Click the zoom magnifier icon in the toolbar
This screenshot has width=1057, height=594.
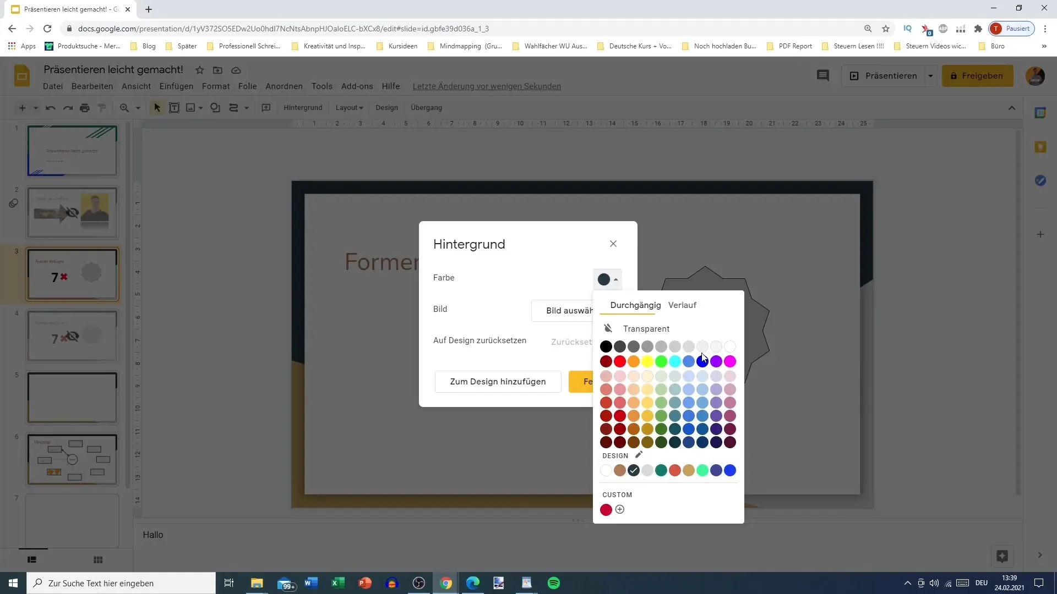(x=124, y=108)
